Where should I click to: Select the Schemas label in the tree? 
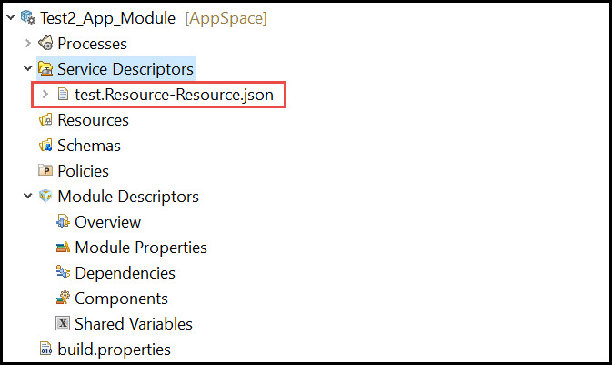[89, 146]
